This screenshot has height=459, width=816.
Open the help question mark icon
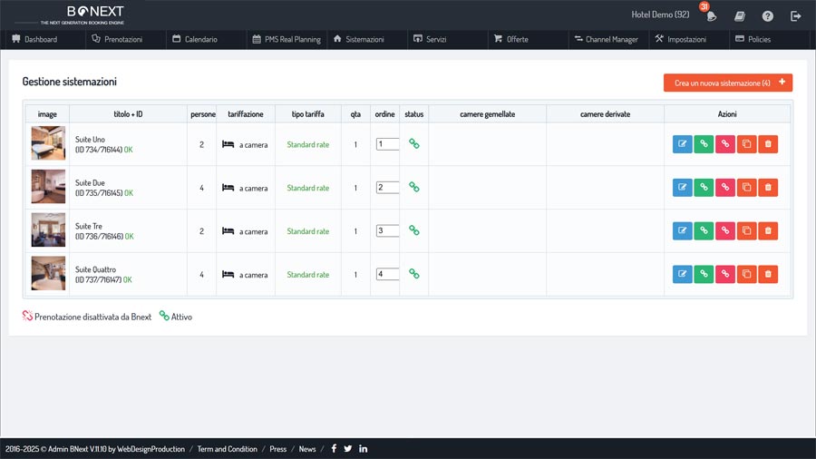[768, 15]
